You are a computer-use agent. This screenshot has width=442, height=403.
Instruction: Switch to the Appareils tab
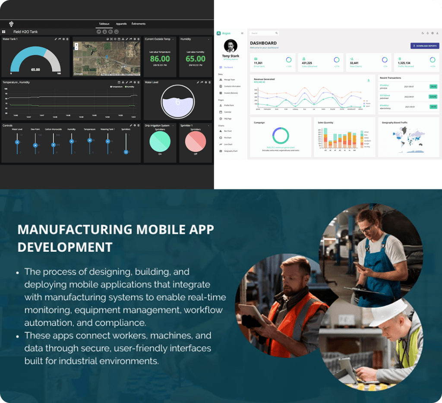[121, 24]
